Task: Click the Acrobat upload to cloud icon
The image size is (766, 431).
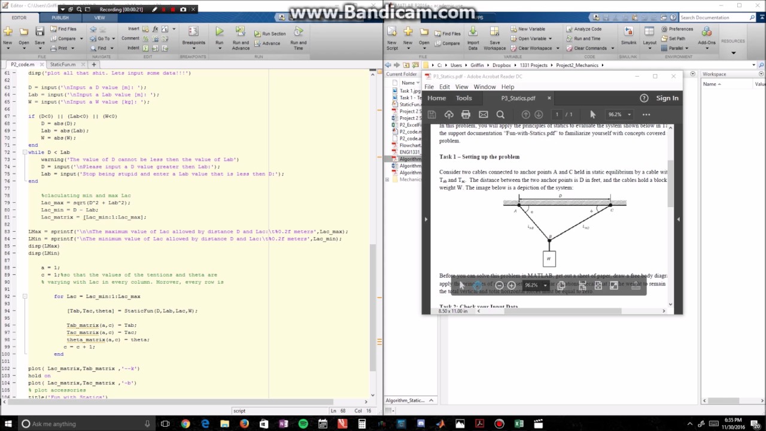Action: 449,114
